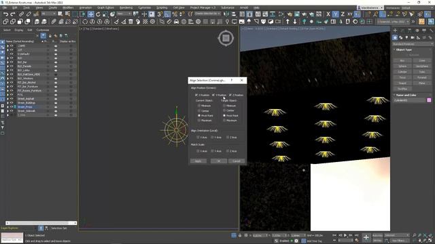Screen dimensions: 435x244
Task: Click Select by Name icon
Action: [67, 14]
